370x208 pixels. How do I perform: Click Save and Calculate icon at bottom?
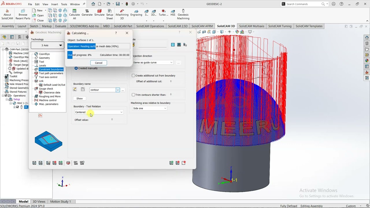(40, 163)
